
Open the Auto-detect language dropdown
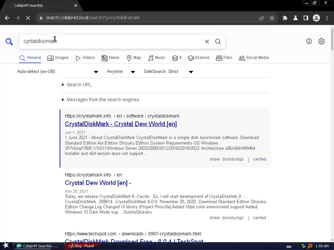(57, 72)
